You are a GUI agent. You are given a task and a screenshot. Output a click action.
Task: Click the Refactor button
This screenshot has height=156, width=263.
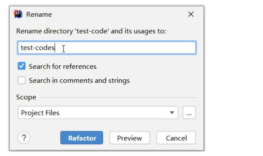[82, 138]
